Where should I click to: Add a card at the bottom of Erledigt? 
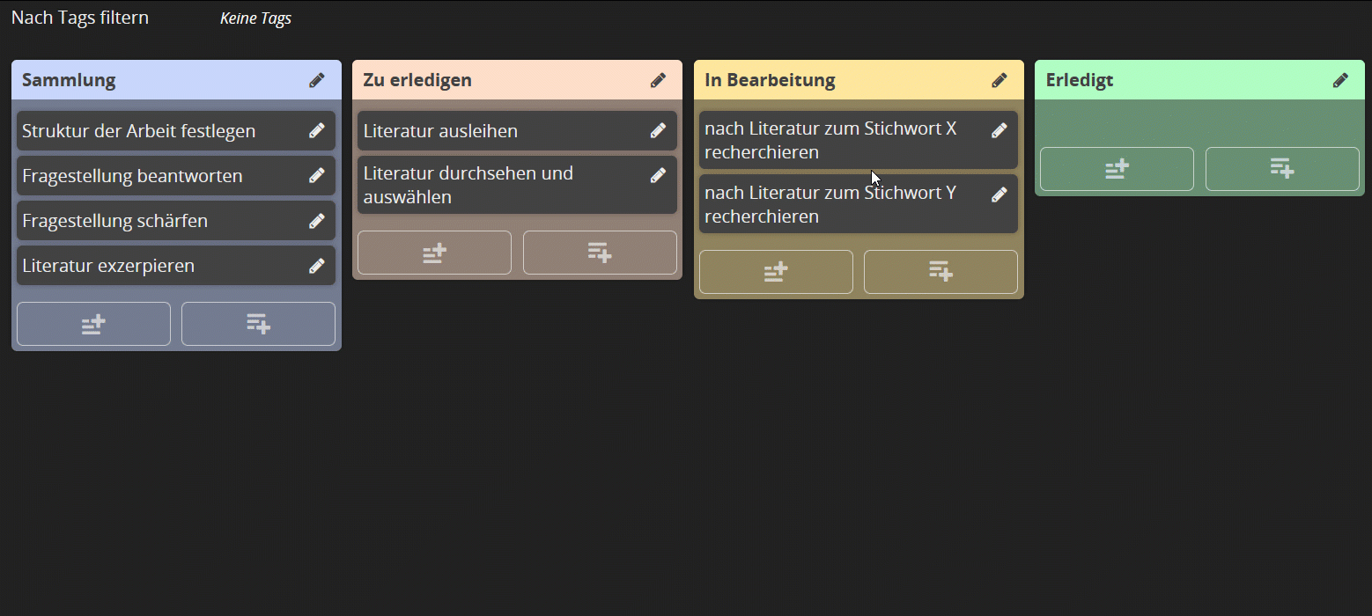[x=1282, y=168]
